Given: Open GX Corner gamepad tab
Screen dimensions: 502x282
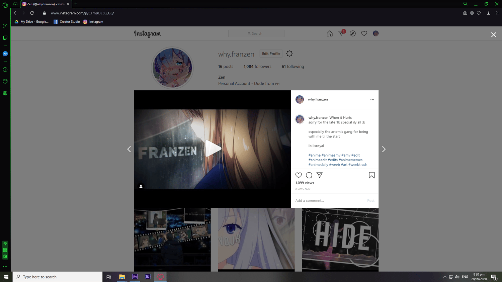Looking at the screenshot, I should pos(15,4).
